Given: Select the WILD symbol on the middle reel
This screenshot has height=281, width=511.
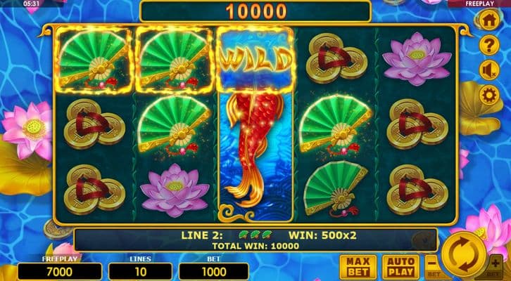Looking at the screenshot, I should (x=255, y=60).
